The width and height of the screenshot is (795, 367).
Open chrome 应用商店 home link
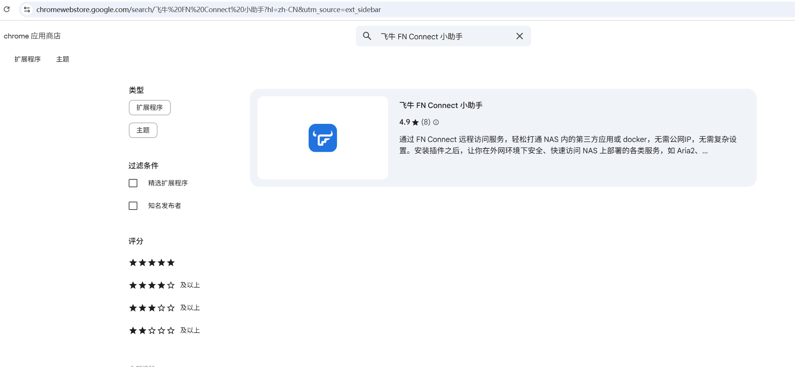click(x=32, y=36)
